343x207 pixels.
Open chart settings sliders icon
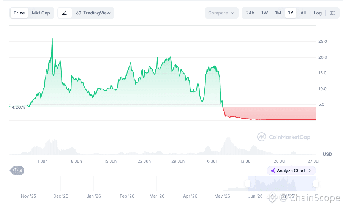click(332, 13)
